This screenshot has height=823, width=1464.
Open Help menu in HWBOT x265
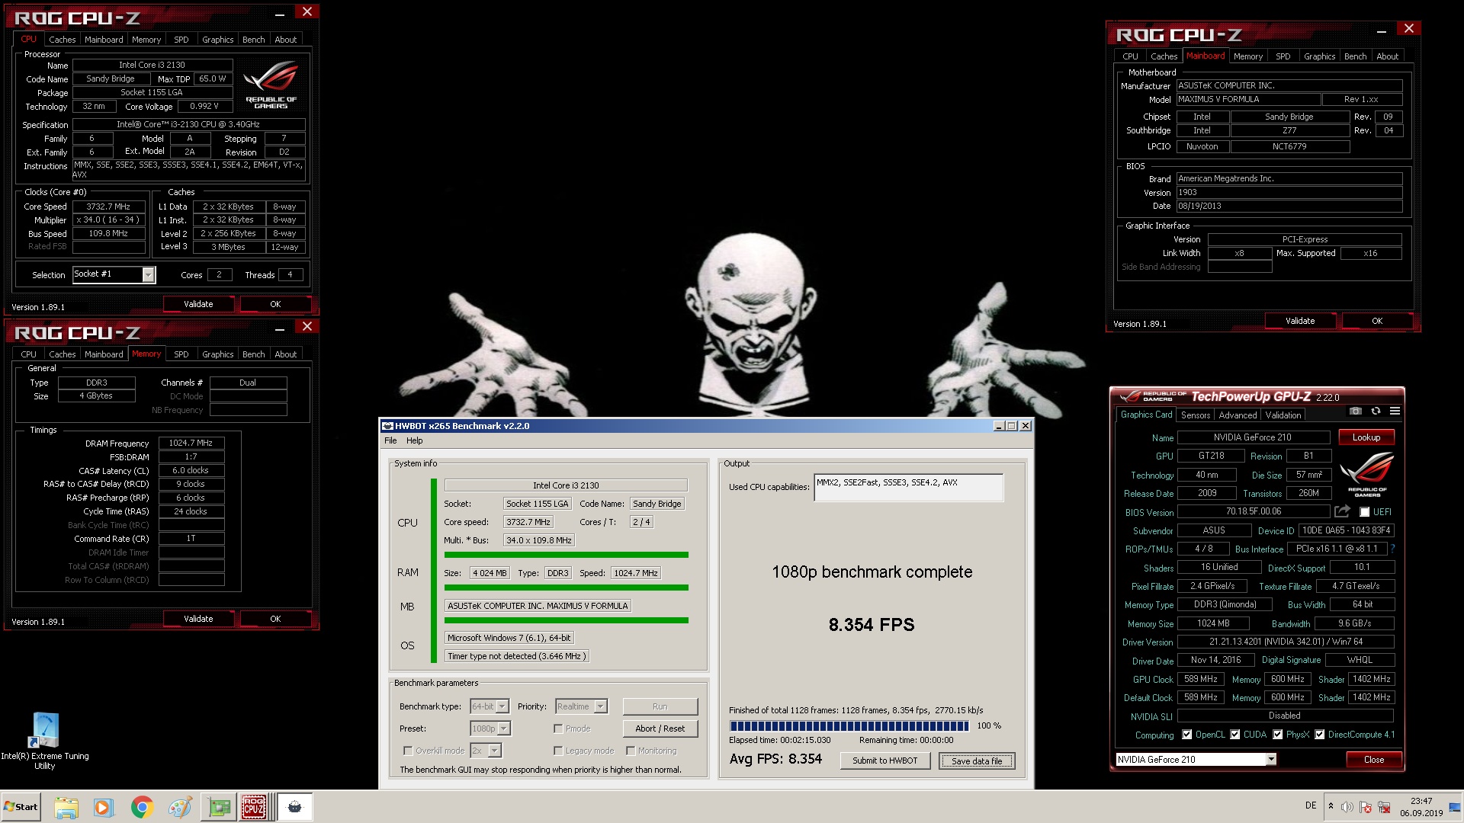(414, 440)
